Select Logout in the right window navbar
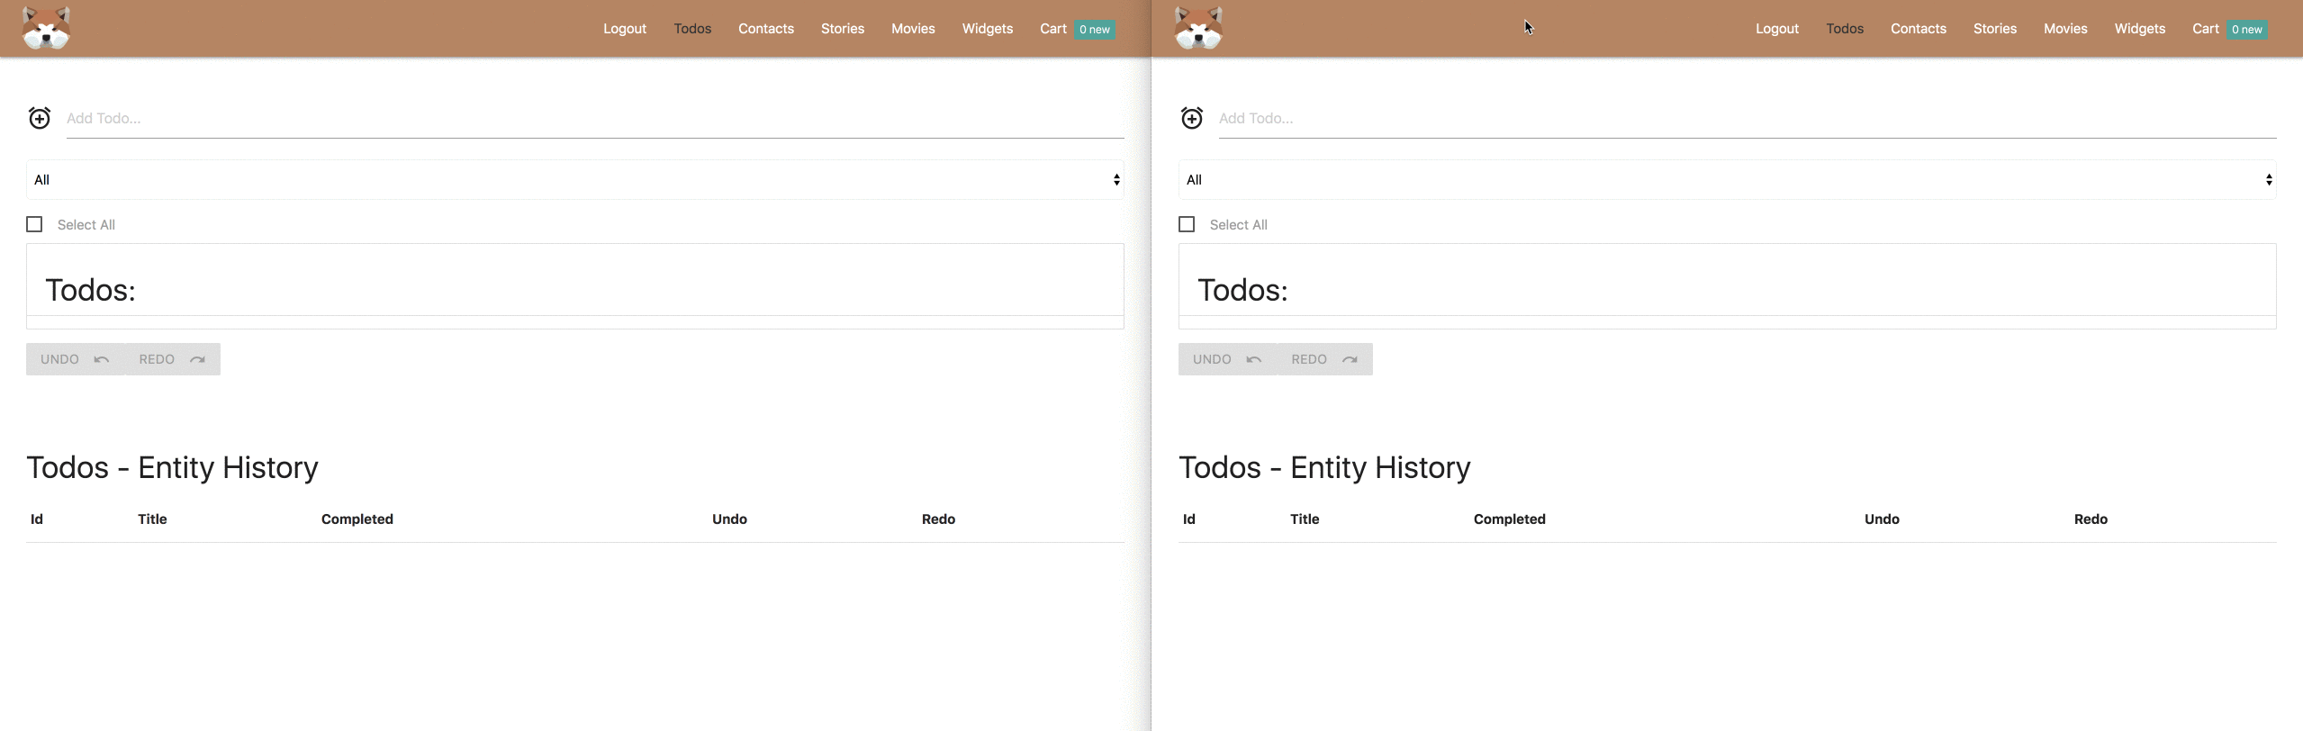Viewport: 2303px width, 731px height. point(1777,29)
